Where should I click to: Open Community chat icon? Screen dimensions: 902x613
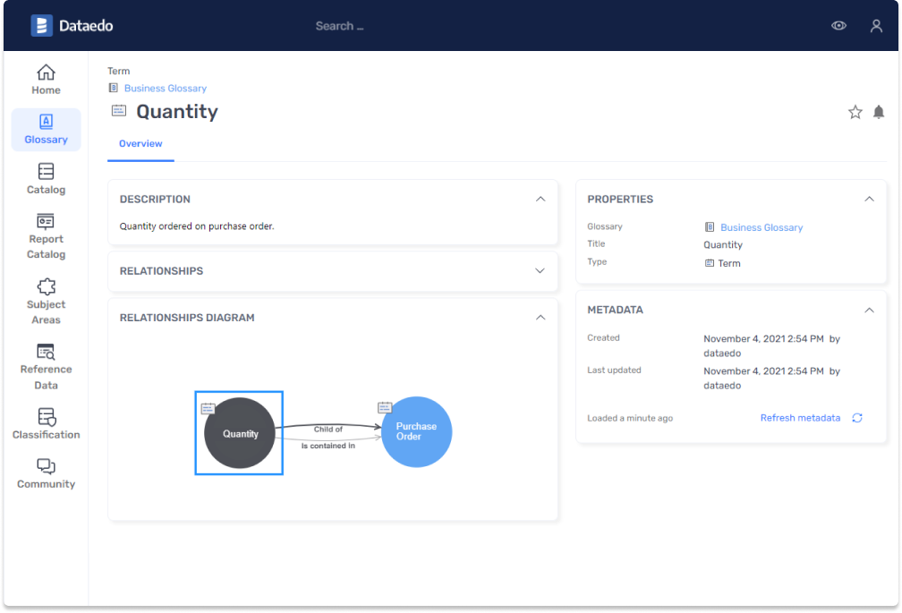(46, 467)
